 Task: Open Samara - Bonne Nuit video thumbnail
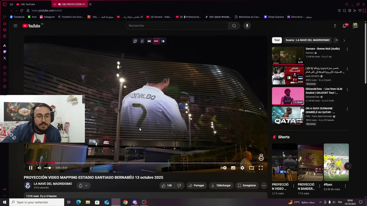[x=288, y=56]
